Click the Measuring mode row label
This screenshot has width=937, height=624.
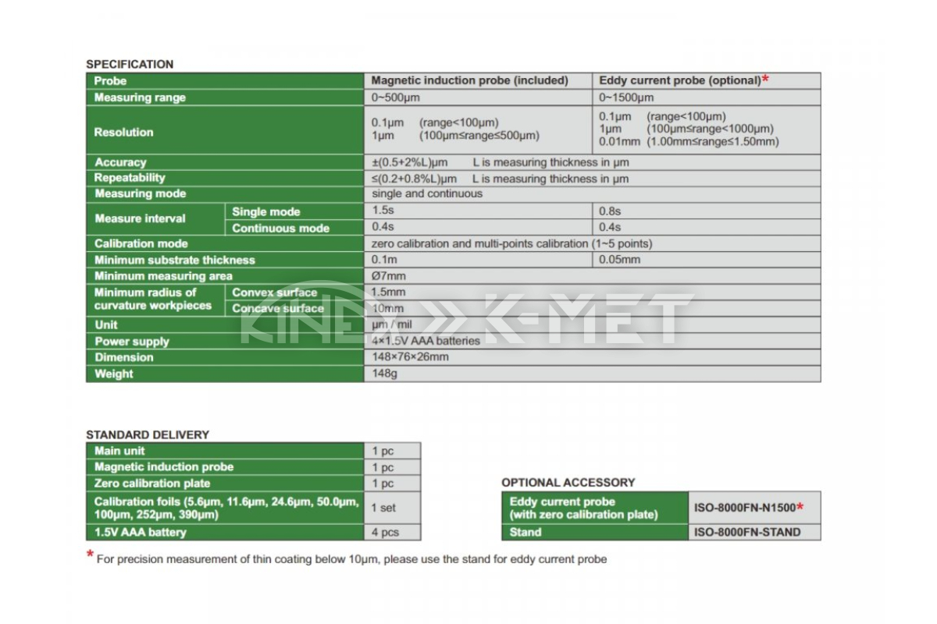(225, 193)
